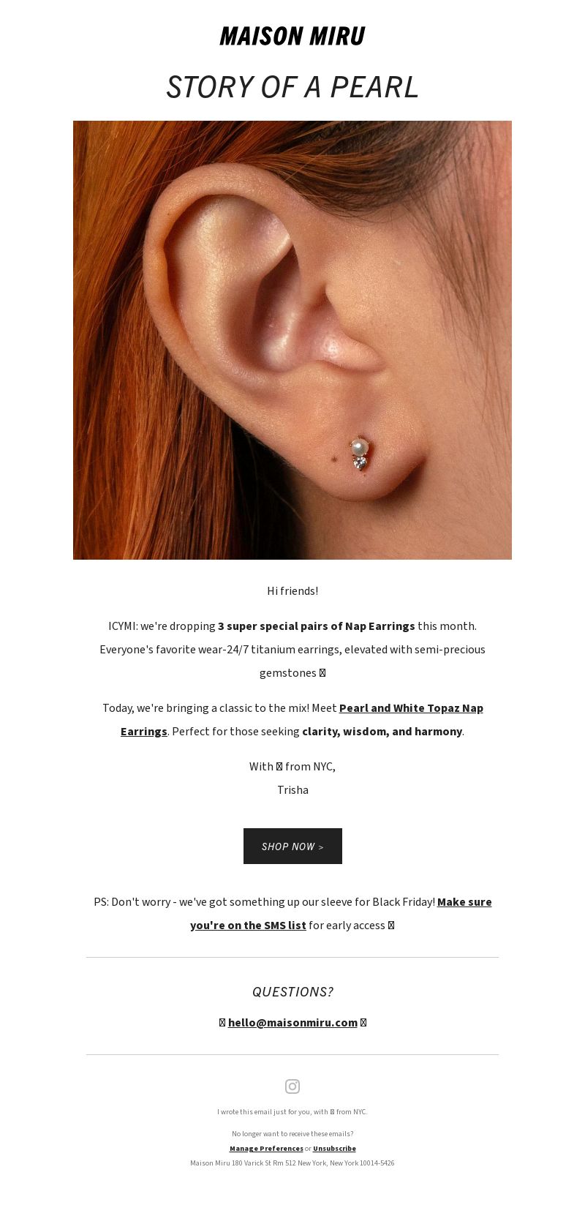Click the emoji glyph before 'from NYC,'

tap(279, 767)
